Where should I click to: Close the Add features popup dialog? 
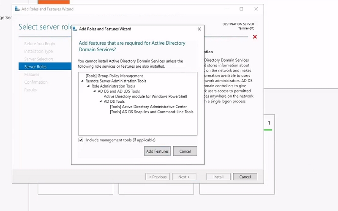coord(199,29)
